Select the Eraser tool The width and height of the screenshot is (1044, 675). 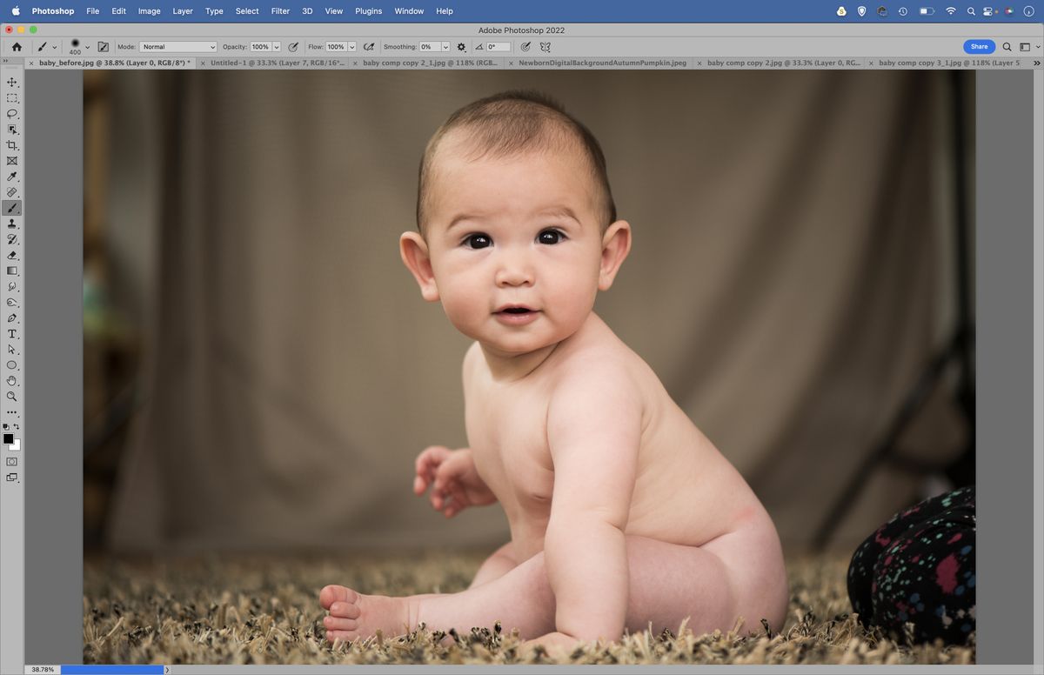(x=12, y=255)
